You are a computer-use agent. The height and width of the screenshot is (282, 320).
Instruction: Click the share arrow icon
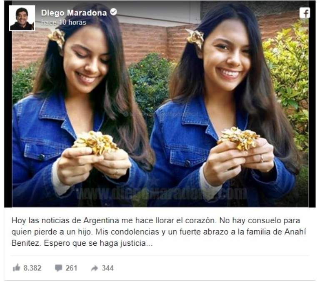click(x=95, y=268)
